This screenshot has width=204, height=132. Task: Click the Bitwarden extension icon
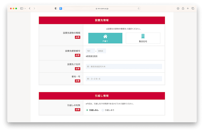click(61, 8)
